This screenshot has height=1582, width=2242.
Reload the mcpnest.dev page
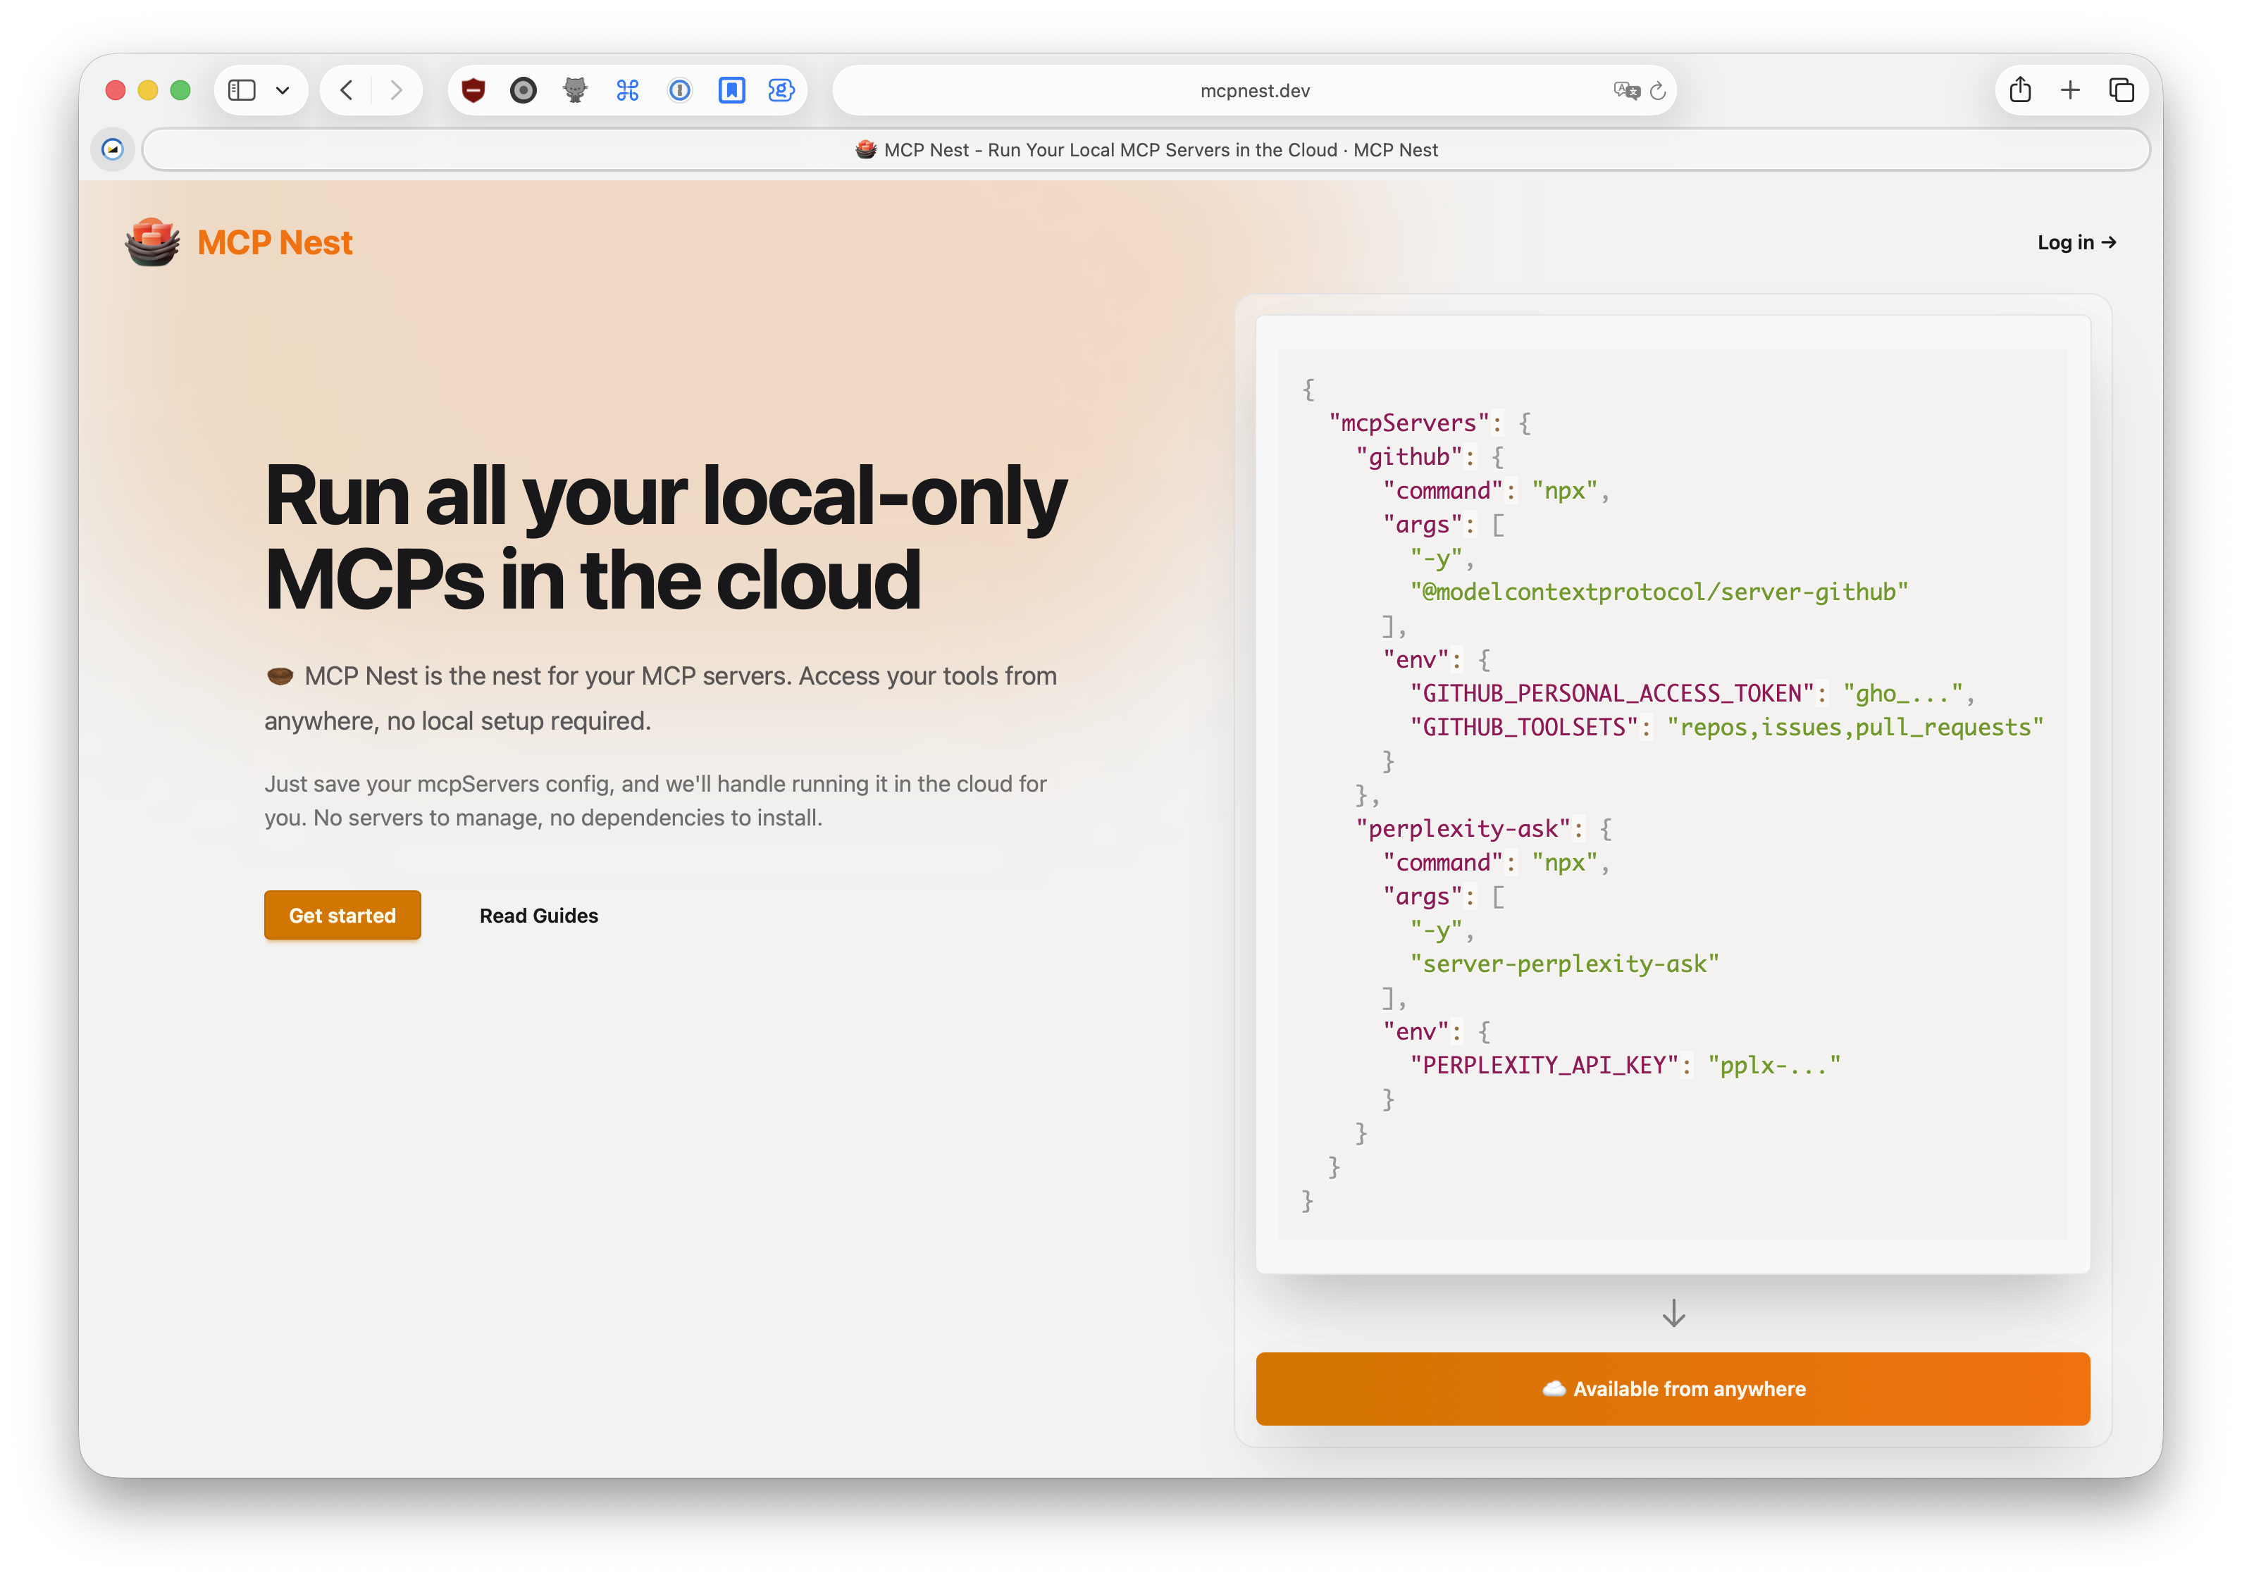point(1658,89)
